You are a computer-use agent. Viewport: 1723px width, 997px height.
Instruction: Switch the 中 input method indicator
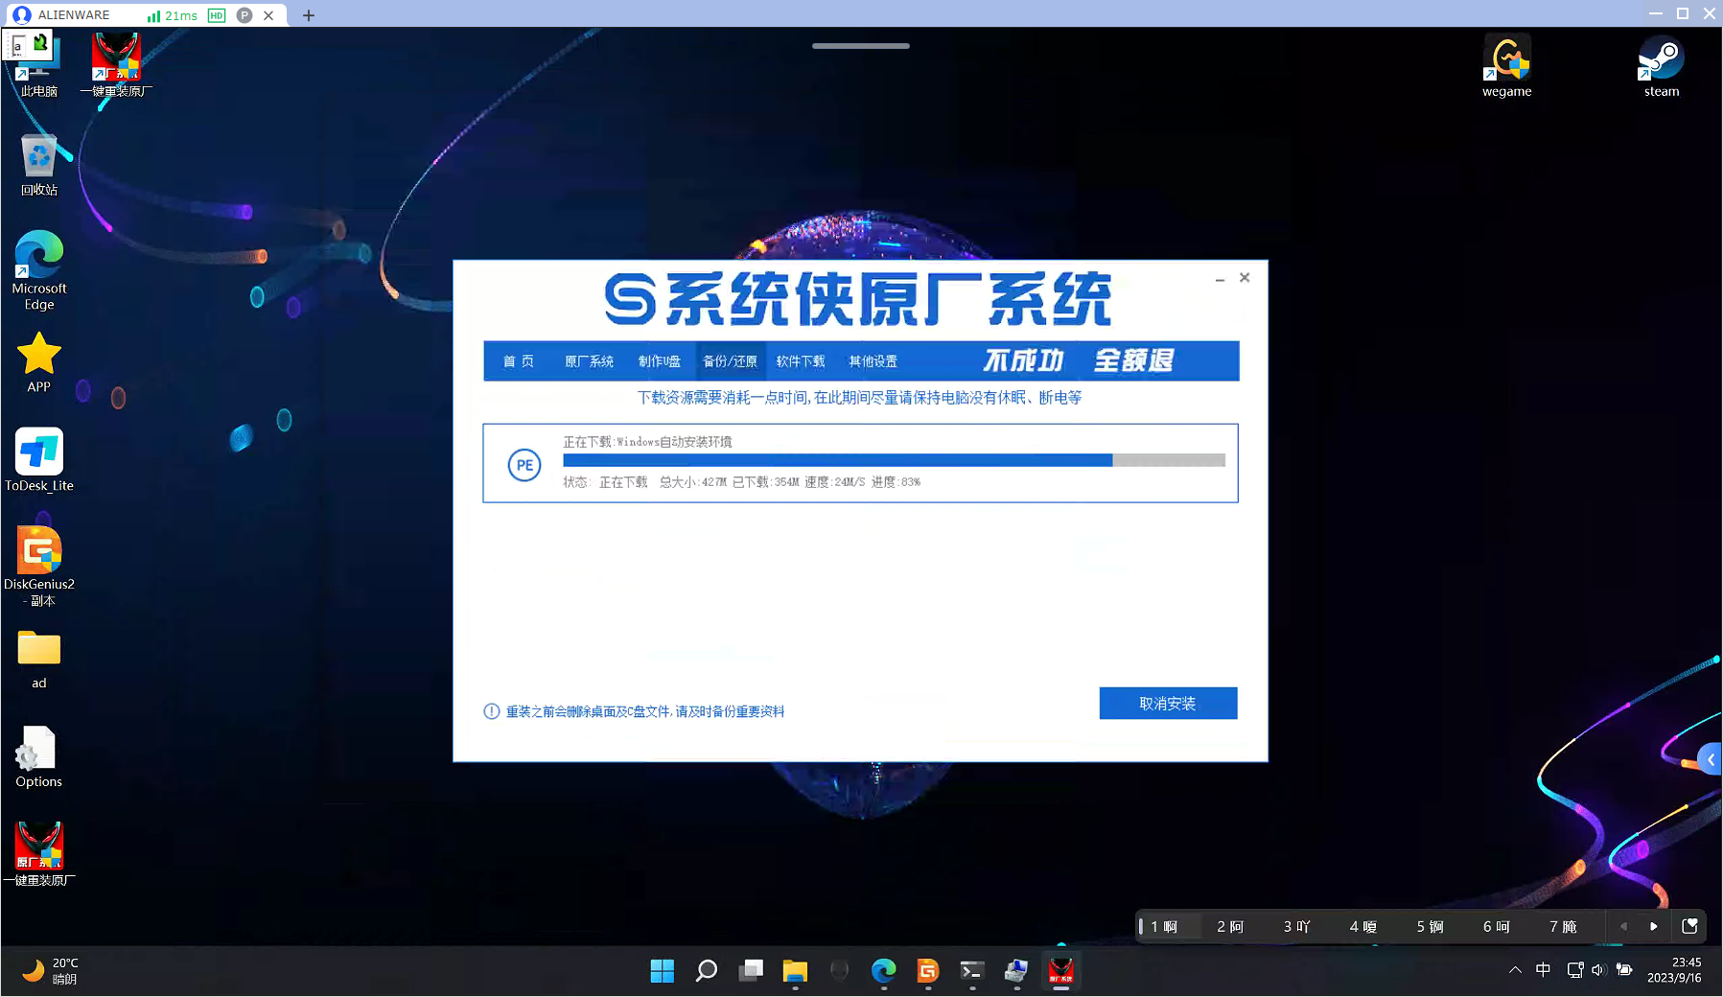pyautogui.click(x=1543, y=970)
